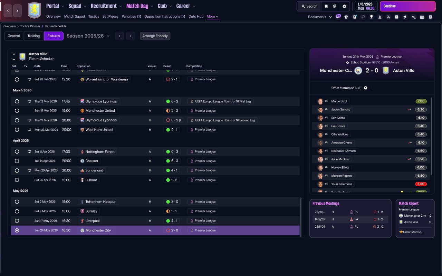
Task: Open the Data Hub sub-menu item
Action: [x=196, y=17]
